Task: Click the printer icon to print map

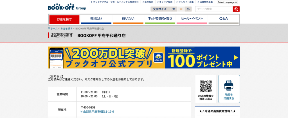Action: 229,85
